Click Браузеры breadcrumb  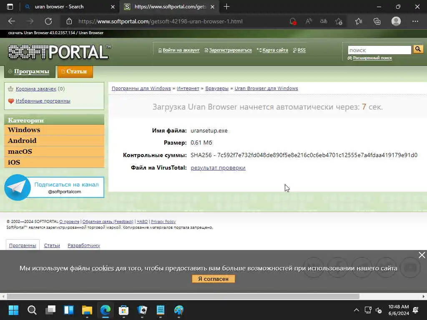(x=217, y=88)
